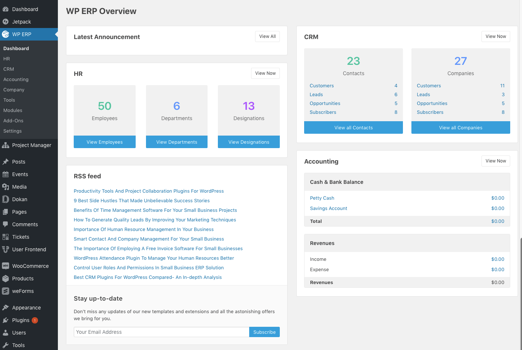
Task: Click the 27 Companies count
Action: click(x=461, y=61)
